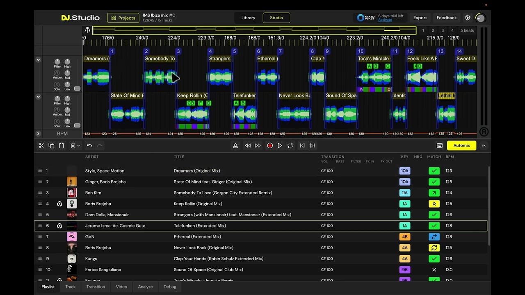Click the paste clipboard icon

click(62, 145)
